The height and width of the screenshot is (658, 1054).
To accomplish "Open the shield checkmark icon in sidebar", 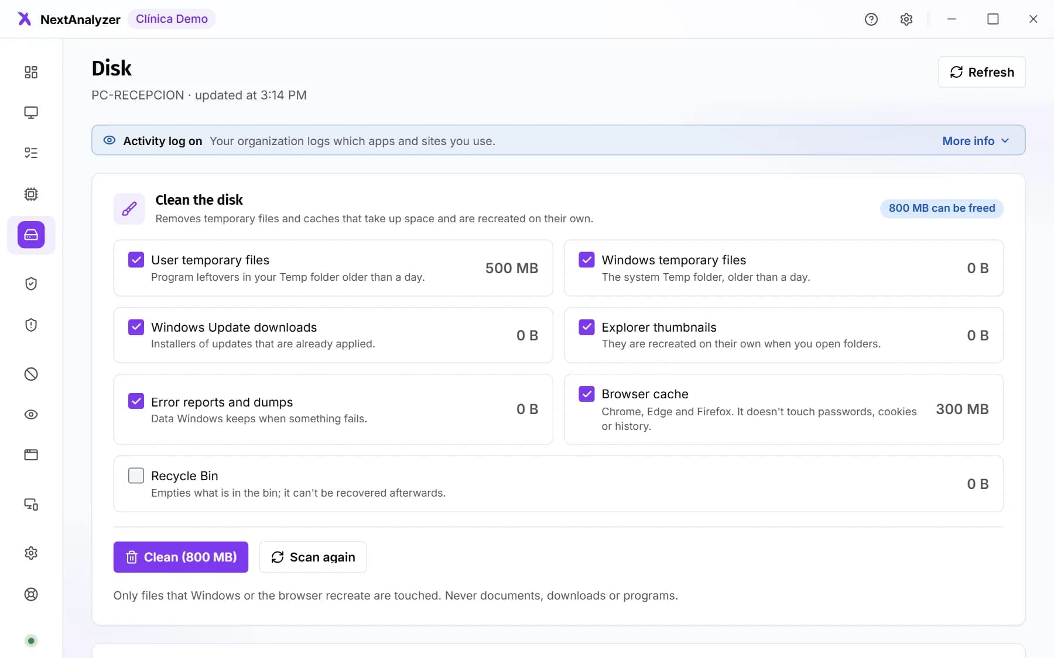I will [x=31, y=284].
